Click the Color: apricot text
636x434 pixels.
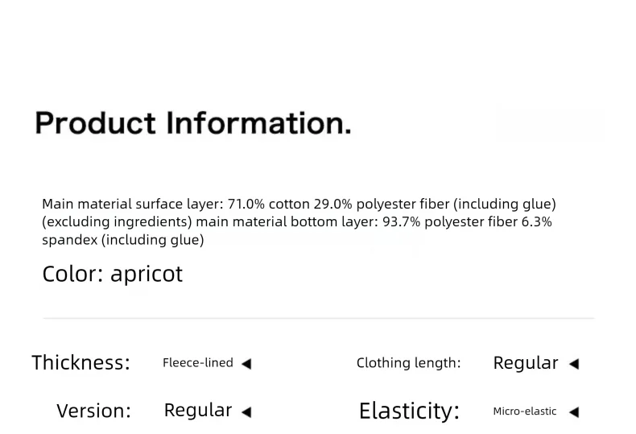coord(113,275)
